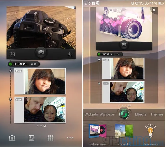Open gallery icon in left dock
166x147 pixels.
31,138
